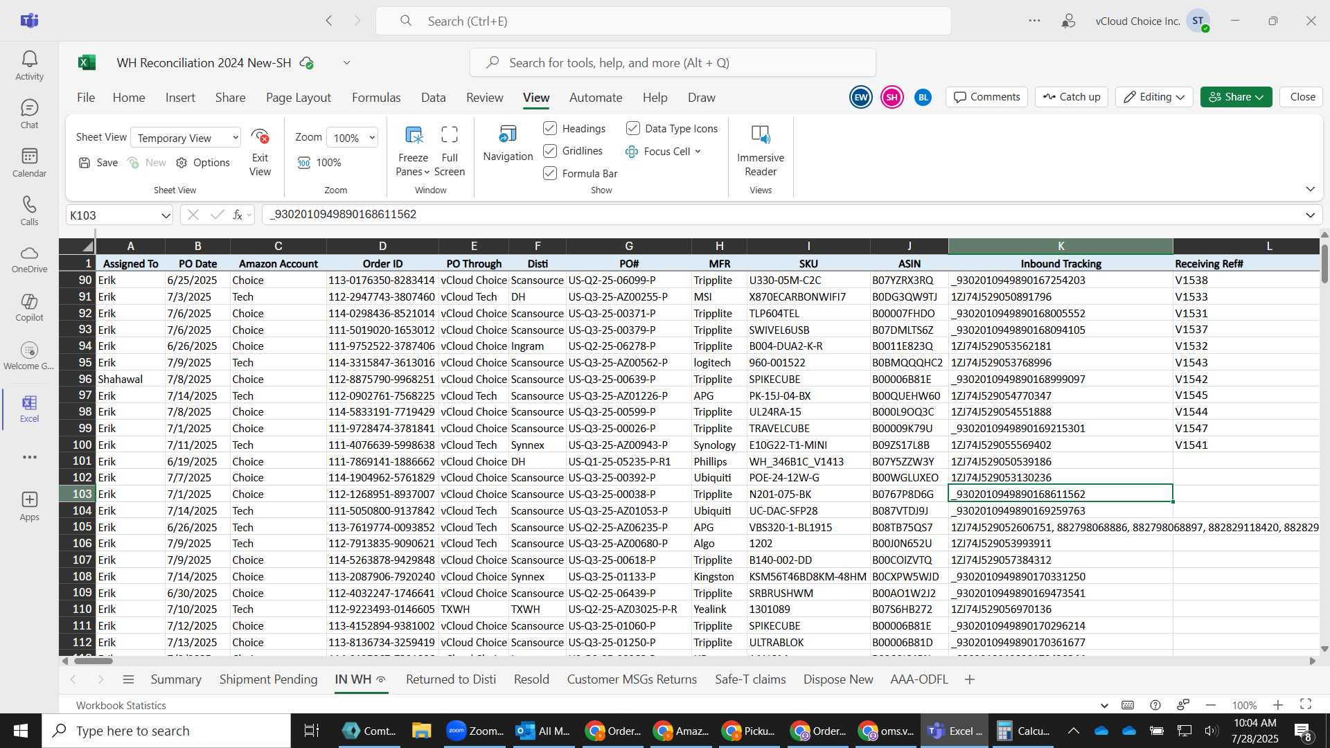Click the Freeze Panes icon
Screen dimensions: 1330x748
click(414, 135)
